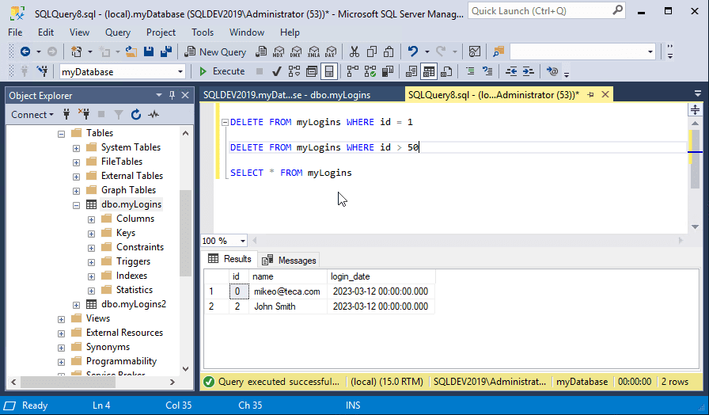This screenshot has width=709, height=415.
Task: Toggle Include Actual Execution Plan
Action: tap(353, 71)
